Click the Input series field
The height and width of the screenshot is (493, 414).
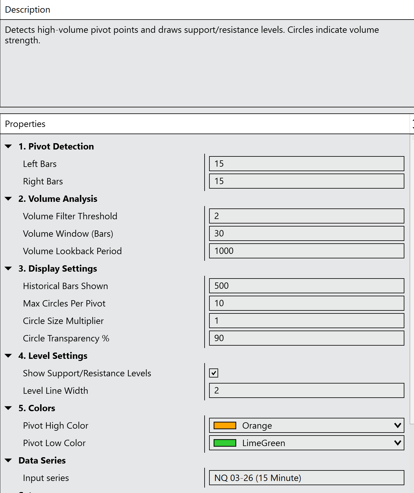tap(306, 478)
